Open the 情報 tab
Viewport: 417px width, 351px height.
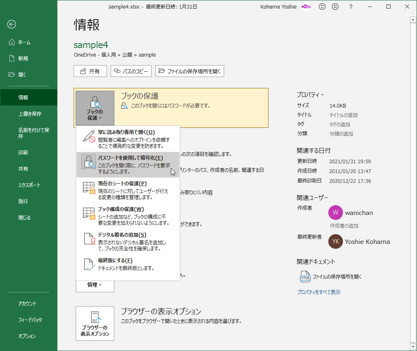tap(29, 97)
